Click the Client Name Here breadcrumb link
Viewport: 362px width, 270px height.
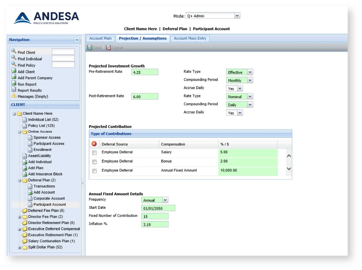140,29
